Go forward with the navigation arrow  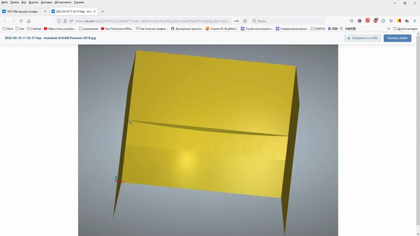[13, 21]
